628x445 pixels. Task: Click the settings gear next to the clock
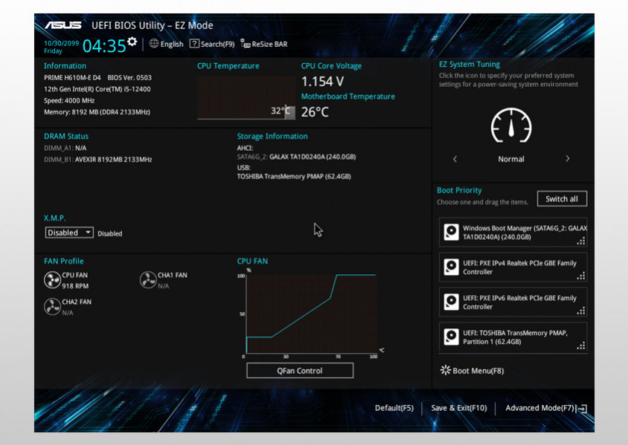[x=132, y=42]
